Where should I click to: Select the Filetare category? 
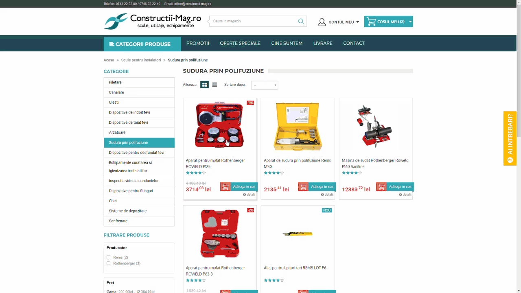click(x=139, y=82)
